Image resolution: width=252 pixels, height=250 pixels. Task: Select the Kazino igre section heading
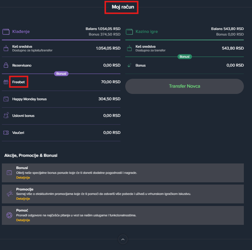click(146, 32)
